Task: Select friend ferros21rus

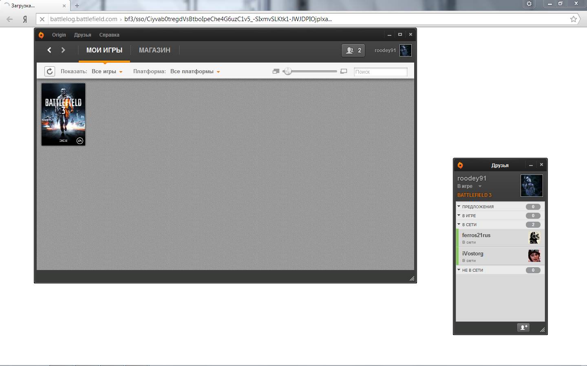Action: [500, 238]
